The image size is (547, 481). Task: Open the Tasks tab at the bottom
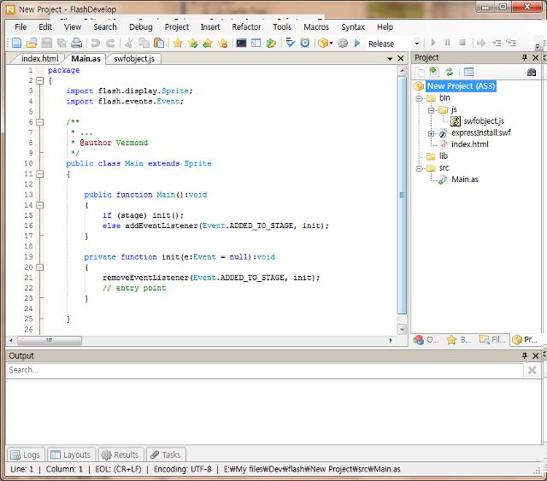166,455
